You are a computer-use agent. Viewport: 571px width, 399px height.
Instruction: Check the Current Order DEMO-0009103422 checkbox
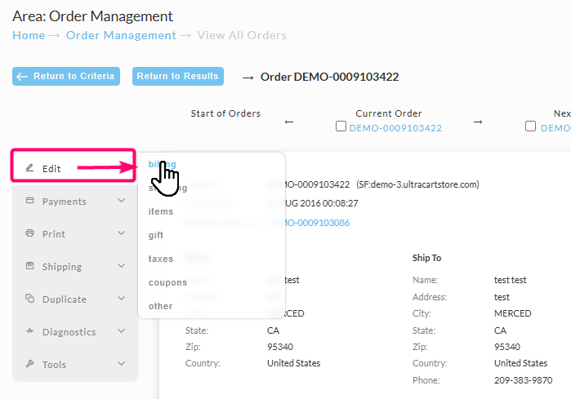point(341,126)
